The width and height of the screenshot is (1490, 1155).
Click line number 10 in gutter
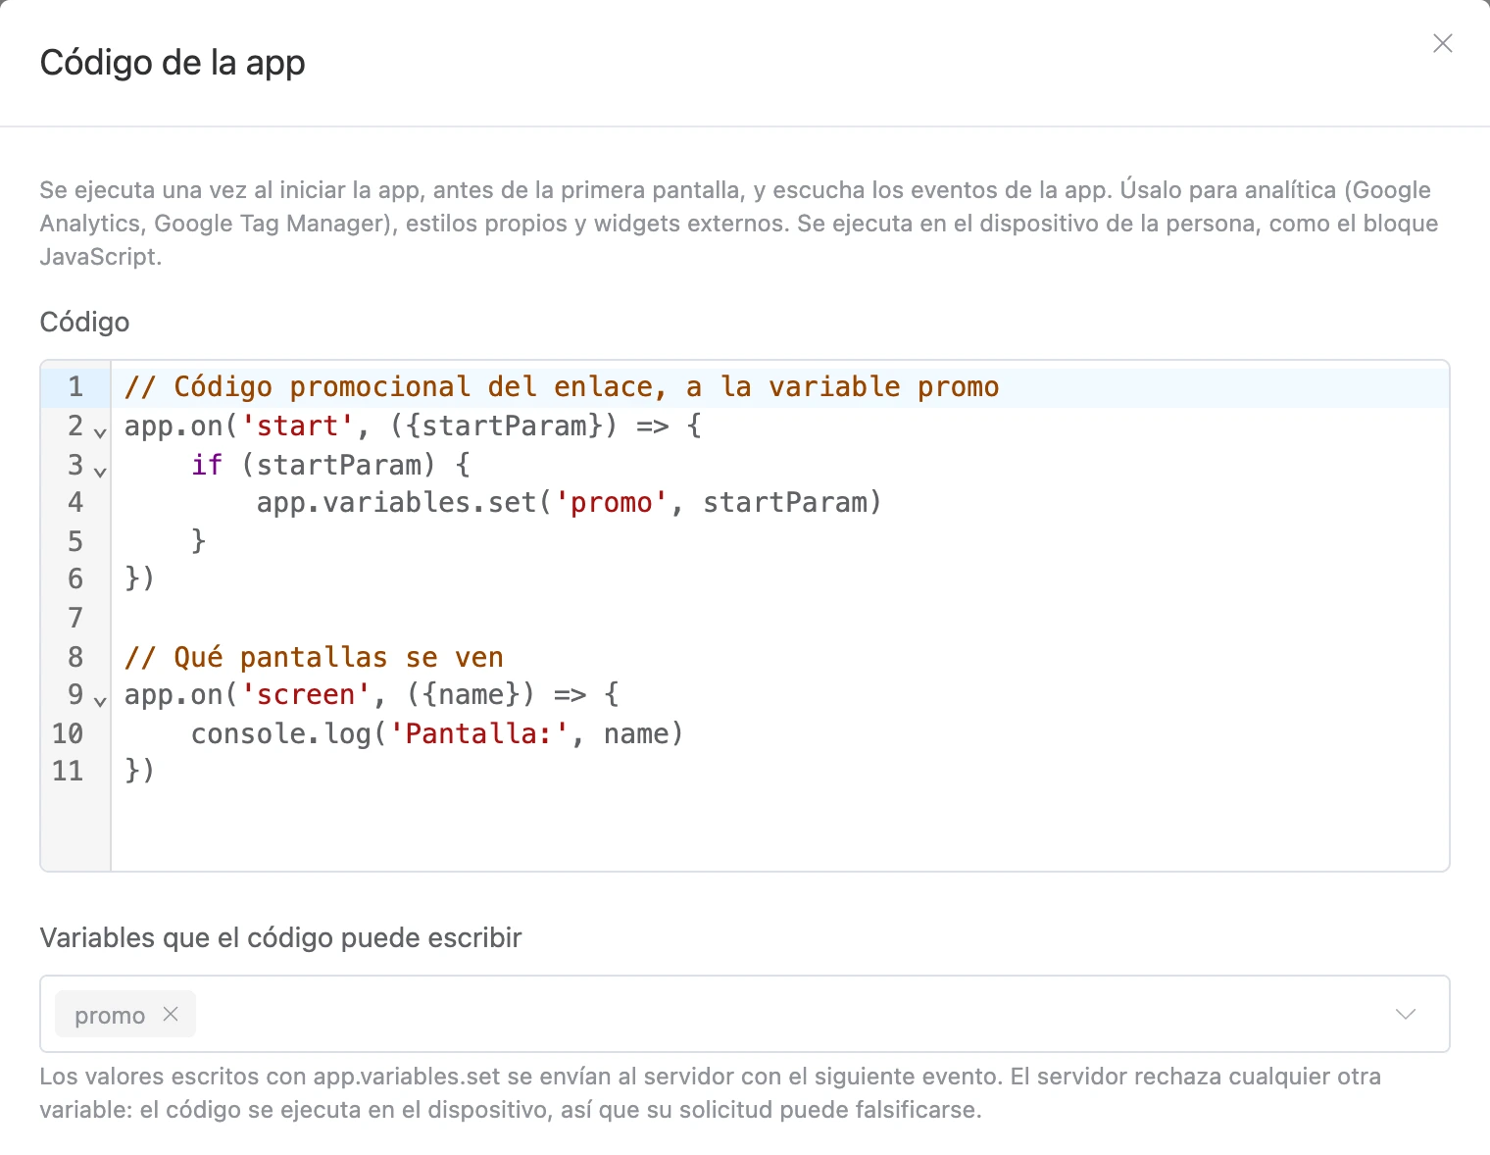tap(68, 733)
